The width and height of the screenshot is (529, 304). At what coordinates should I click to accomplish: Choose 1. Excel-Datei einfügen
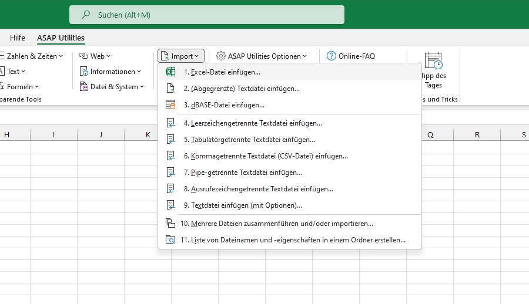click(290, 72)
